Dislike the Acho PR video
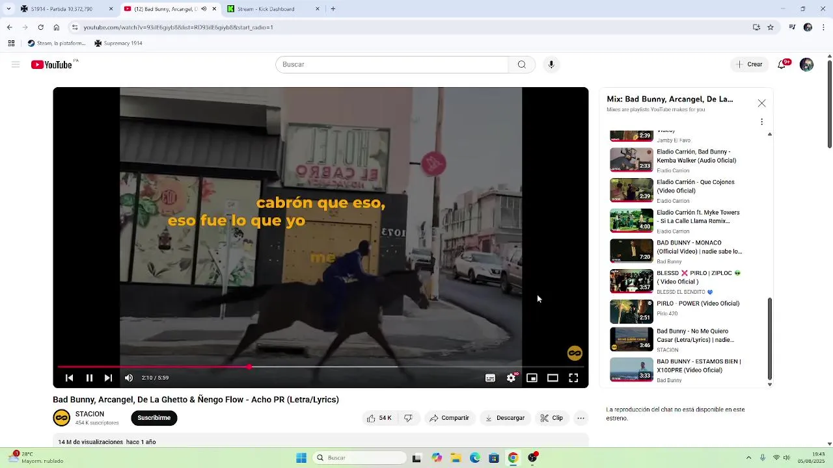The height and width of the screenshot is (468, 833). point(408,418)
